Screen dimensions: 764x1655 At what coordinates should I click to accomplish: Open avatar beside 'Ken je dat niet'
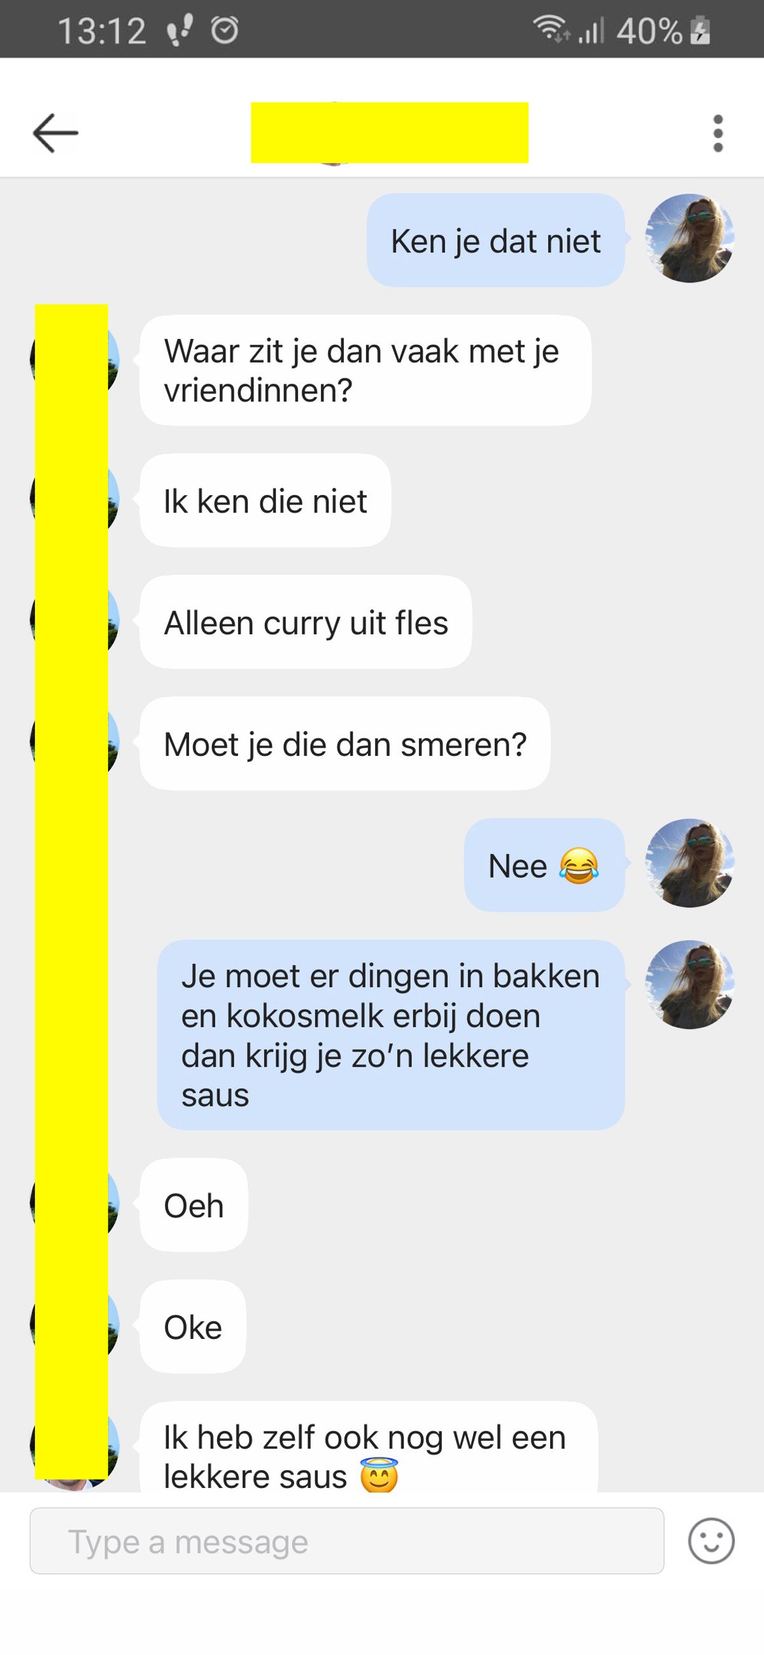pos(690,238)
